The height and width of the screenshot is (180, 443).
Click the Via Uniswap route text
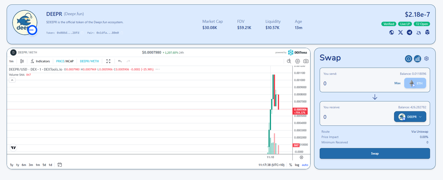420,131
